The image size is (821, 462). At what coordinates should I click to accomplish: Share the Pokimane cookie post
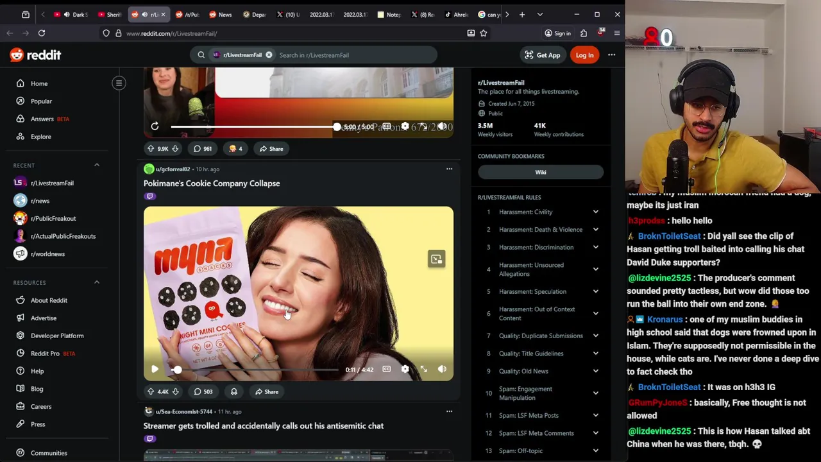click(266, 392)
